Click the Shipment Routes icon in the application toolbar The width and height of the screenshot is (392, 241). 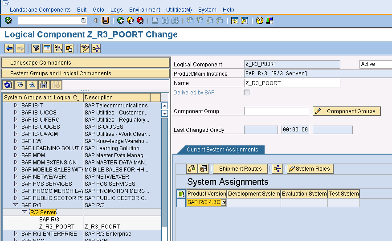(x=96, y=48)
